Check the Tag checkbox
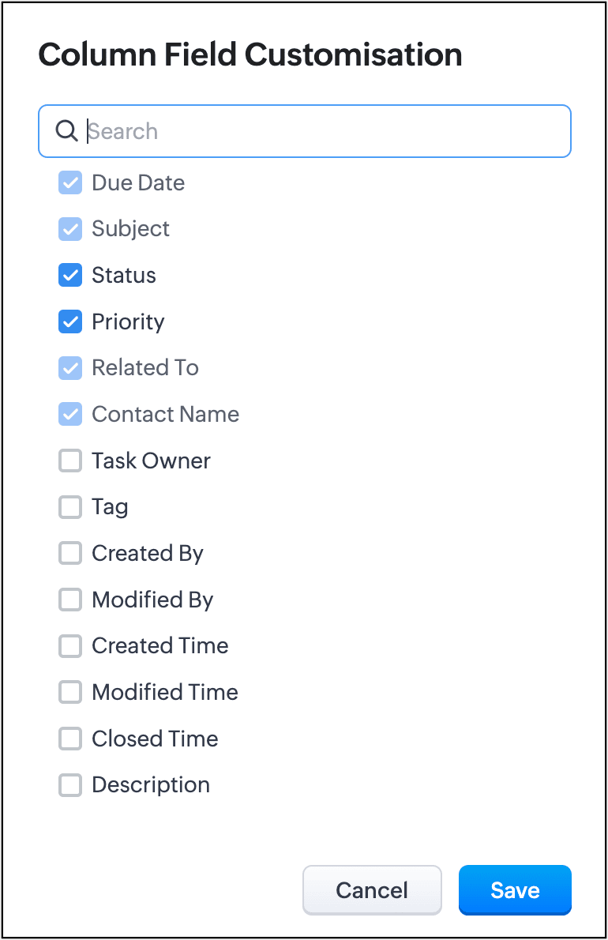This screenshot has height=940, width=608. (70, 507)
